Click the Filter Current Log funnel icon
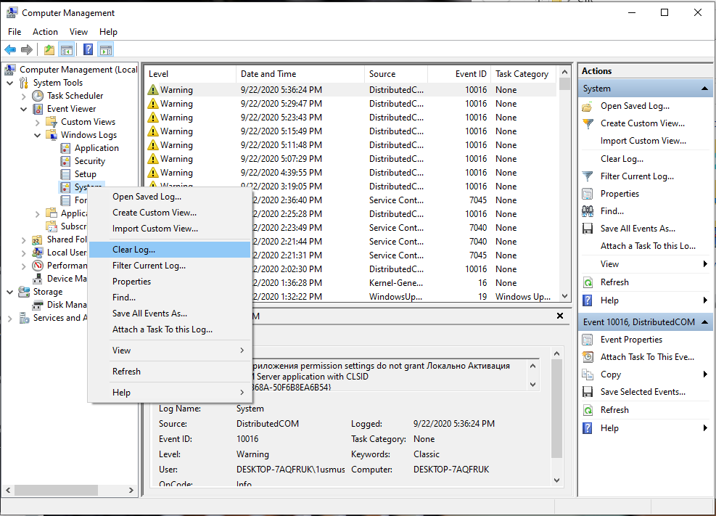 click(x=588, y=176)
